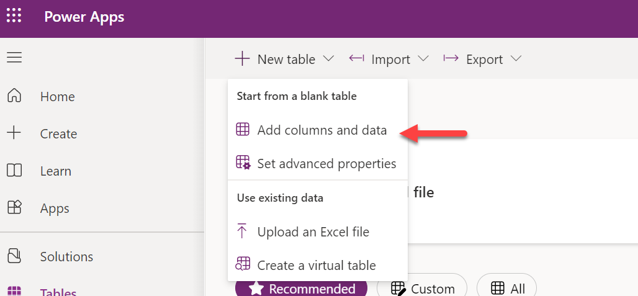Choose Create a virtual table
Image resolution: width=638 pixels, height=296 pixels.
317,265
